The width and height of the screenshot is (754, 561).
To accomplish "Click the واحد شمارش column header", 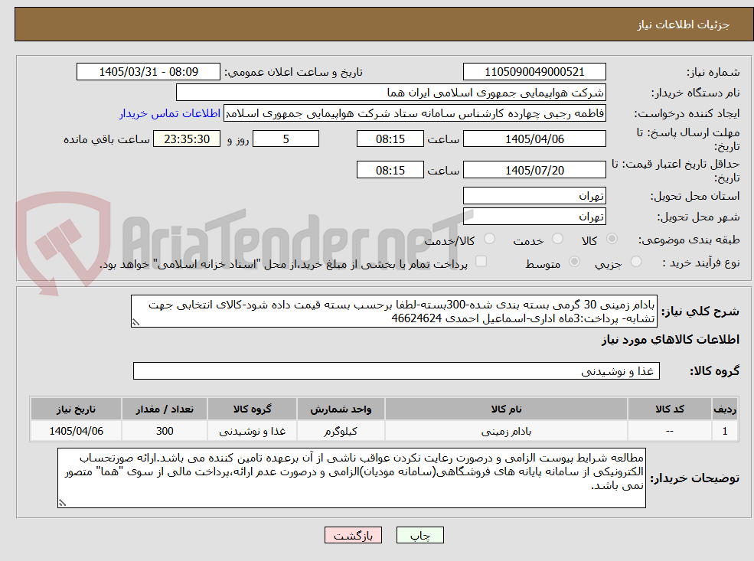I will [x=341, y=409].
